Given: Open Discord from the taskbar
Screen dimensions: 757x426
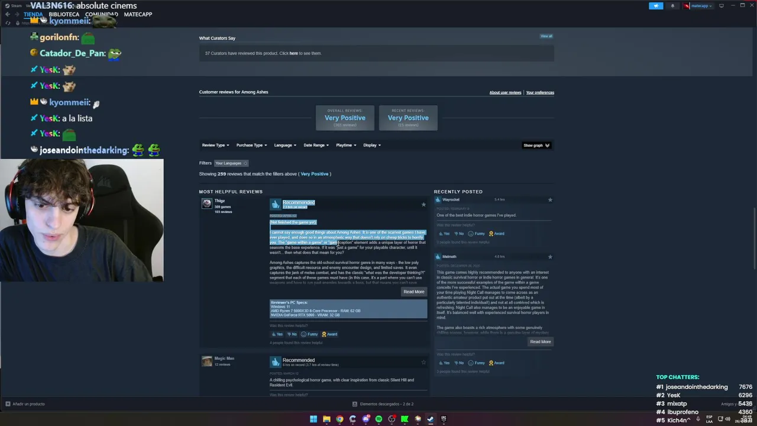Looking at the screenshot, I should tap(365, 419).
